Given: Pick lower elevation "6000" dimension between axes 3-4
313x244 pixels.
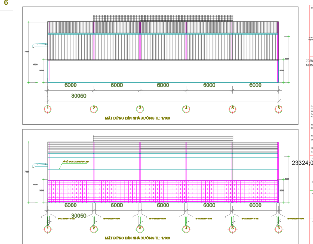Looking at the screenshot, I should [x=163, y=205].
